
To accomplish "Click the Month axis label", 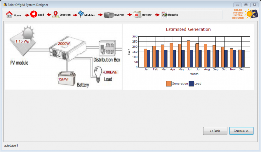I will click(x=194, y=74).
